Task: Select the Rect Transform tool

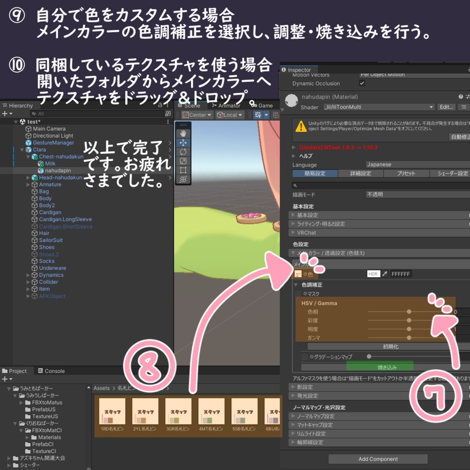Action: 183,170
